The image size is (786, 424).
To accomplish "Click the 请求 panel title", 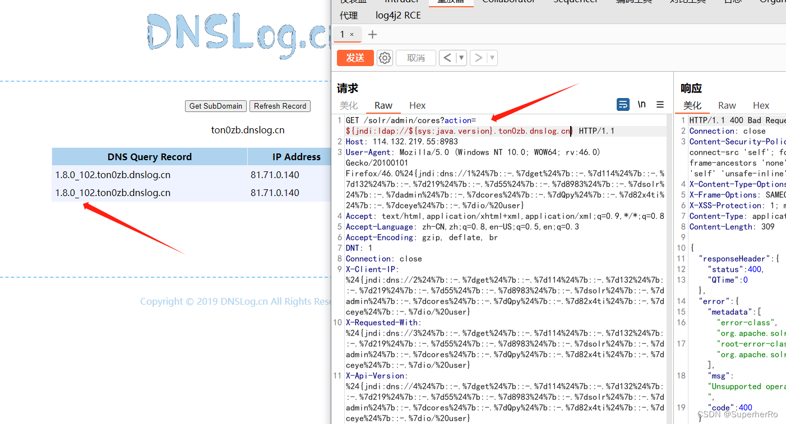I will tap(348, 88).
